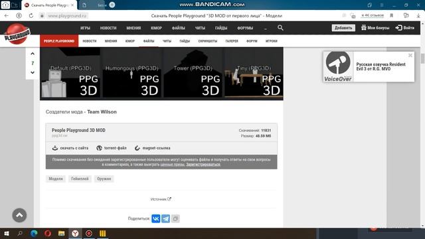Viewport: 425px width, 239px height.
Task: Select the Геймплей tag
Action: 80,179
